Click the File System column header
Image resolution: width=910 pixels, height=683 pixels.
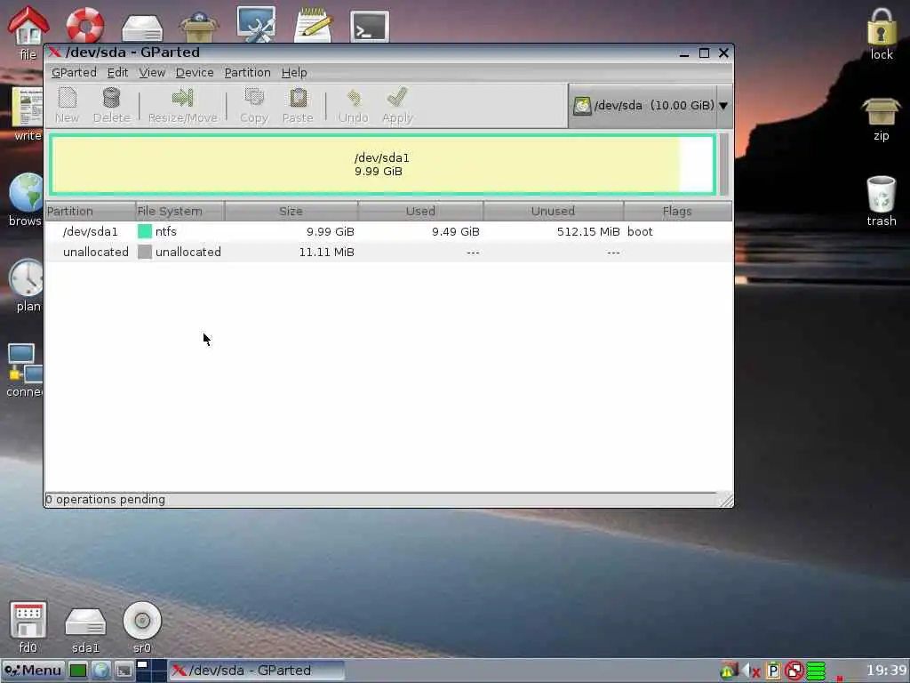click(180, 211)
